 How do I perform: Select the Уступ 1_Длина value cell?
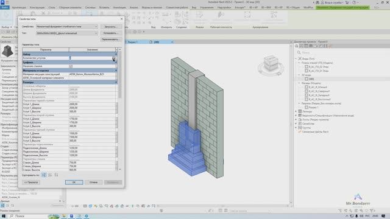tap(92, 104)
